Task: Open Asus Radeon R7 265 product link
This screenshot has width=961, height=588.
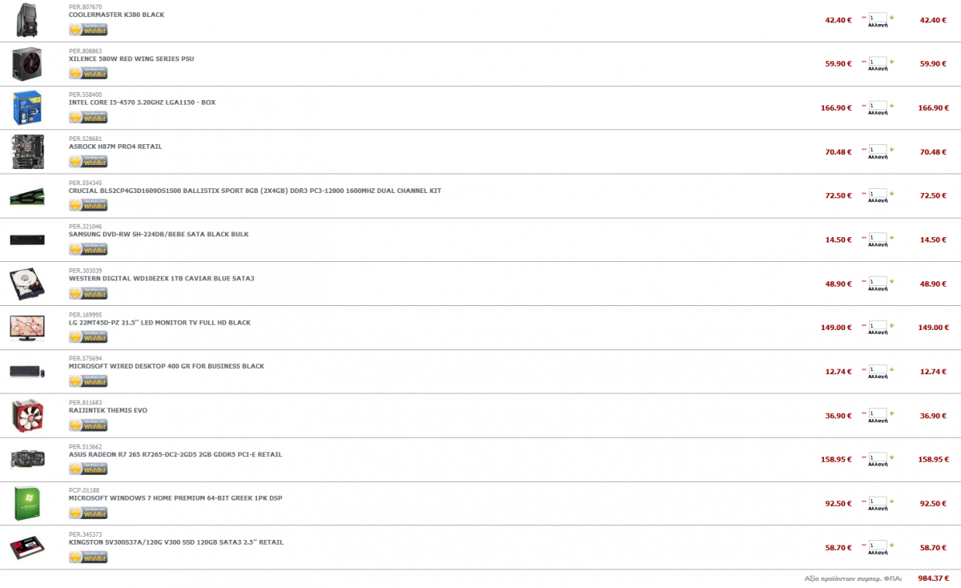Action: (x=175, y=454)
